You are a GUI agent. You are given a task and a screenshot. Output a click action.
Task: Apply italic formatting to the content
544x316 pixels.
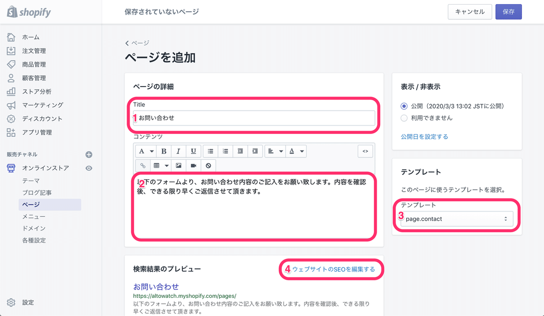(x=180, y=151)
